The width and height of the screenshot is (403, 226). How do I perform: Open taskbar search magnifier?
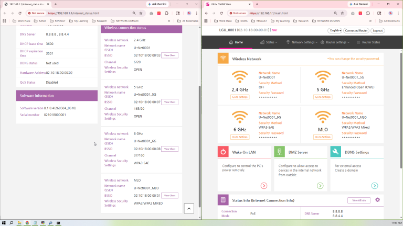pyautogui.click(x=12, y=223)
